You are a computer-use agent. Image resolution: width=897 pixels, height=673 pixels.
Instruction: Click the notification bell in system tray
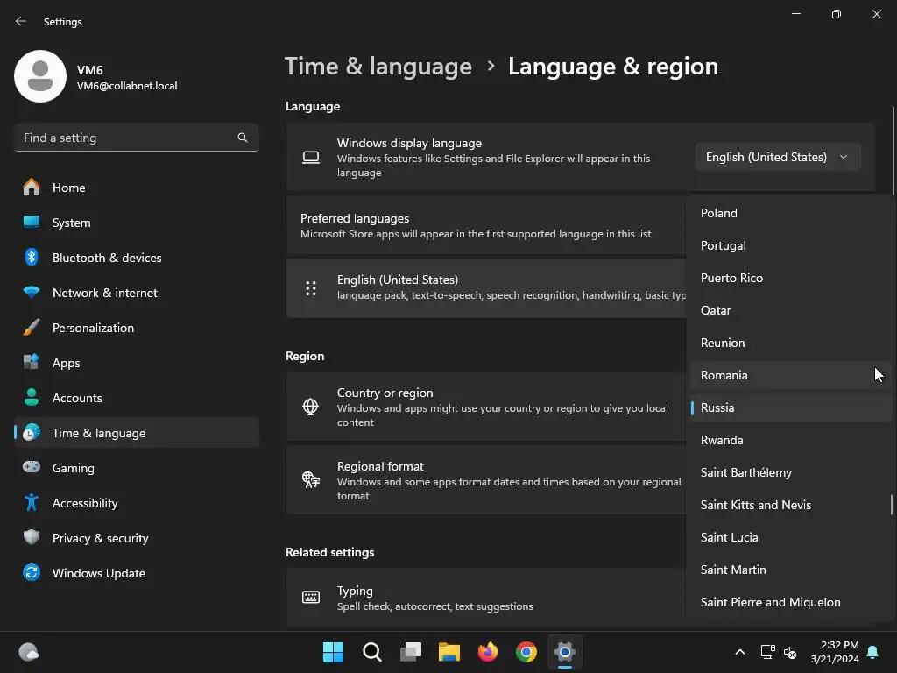tap(873, 652)
